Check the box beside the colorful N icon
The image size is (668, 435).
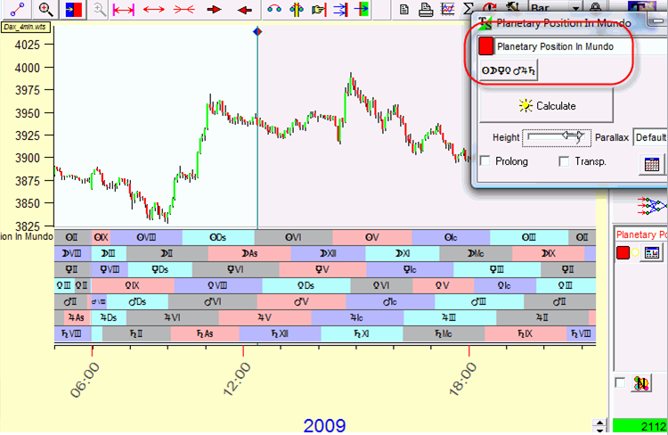click(620, 382)
